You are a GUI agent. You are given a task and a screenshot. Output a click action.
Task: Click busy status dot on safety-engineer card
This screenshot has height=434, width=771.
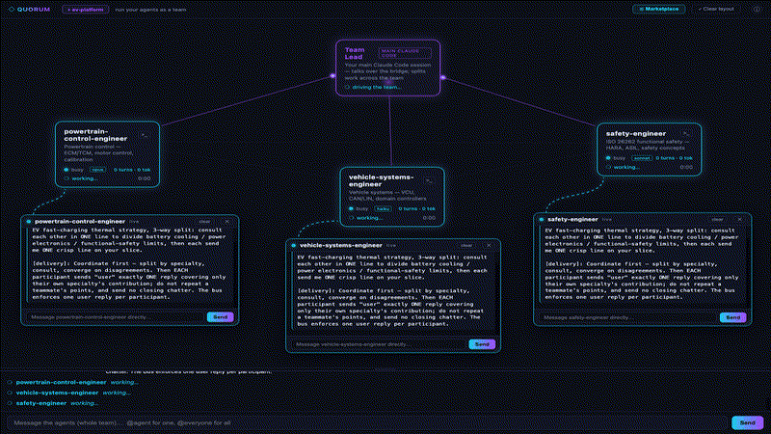coord(608,158)
